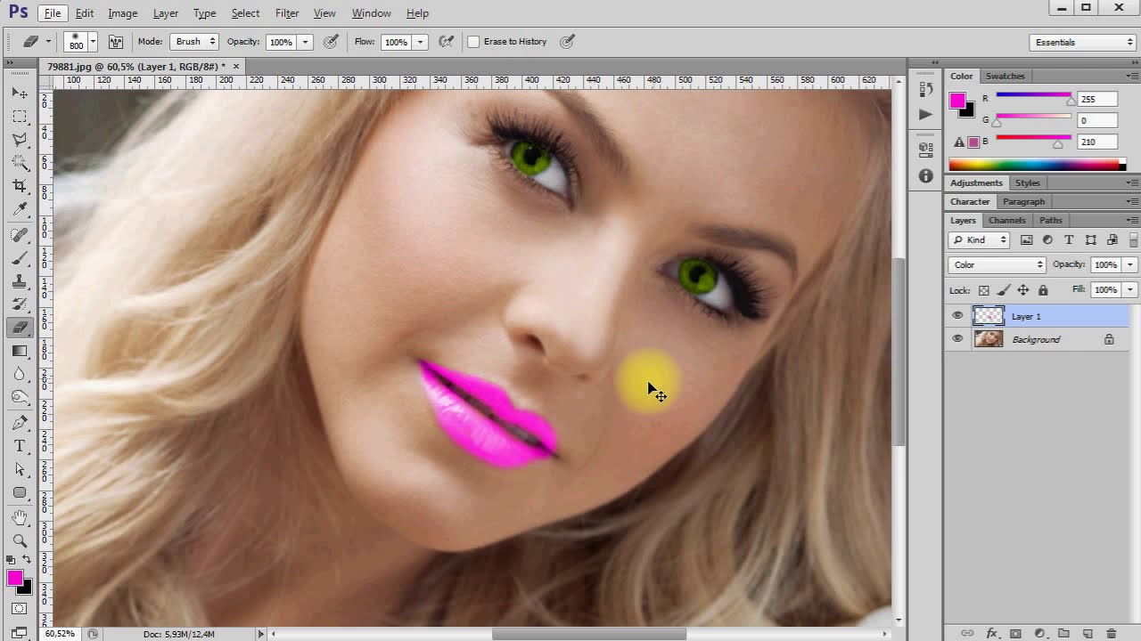Toggle the pixel layer filter
The image size is (1141, 641).
pos(1027,240)
